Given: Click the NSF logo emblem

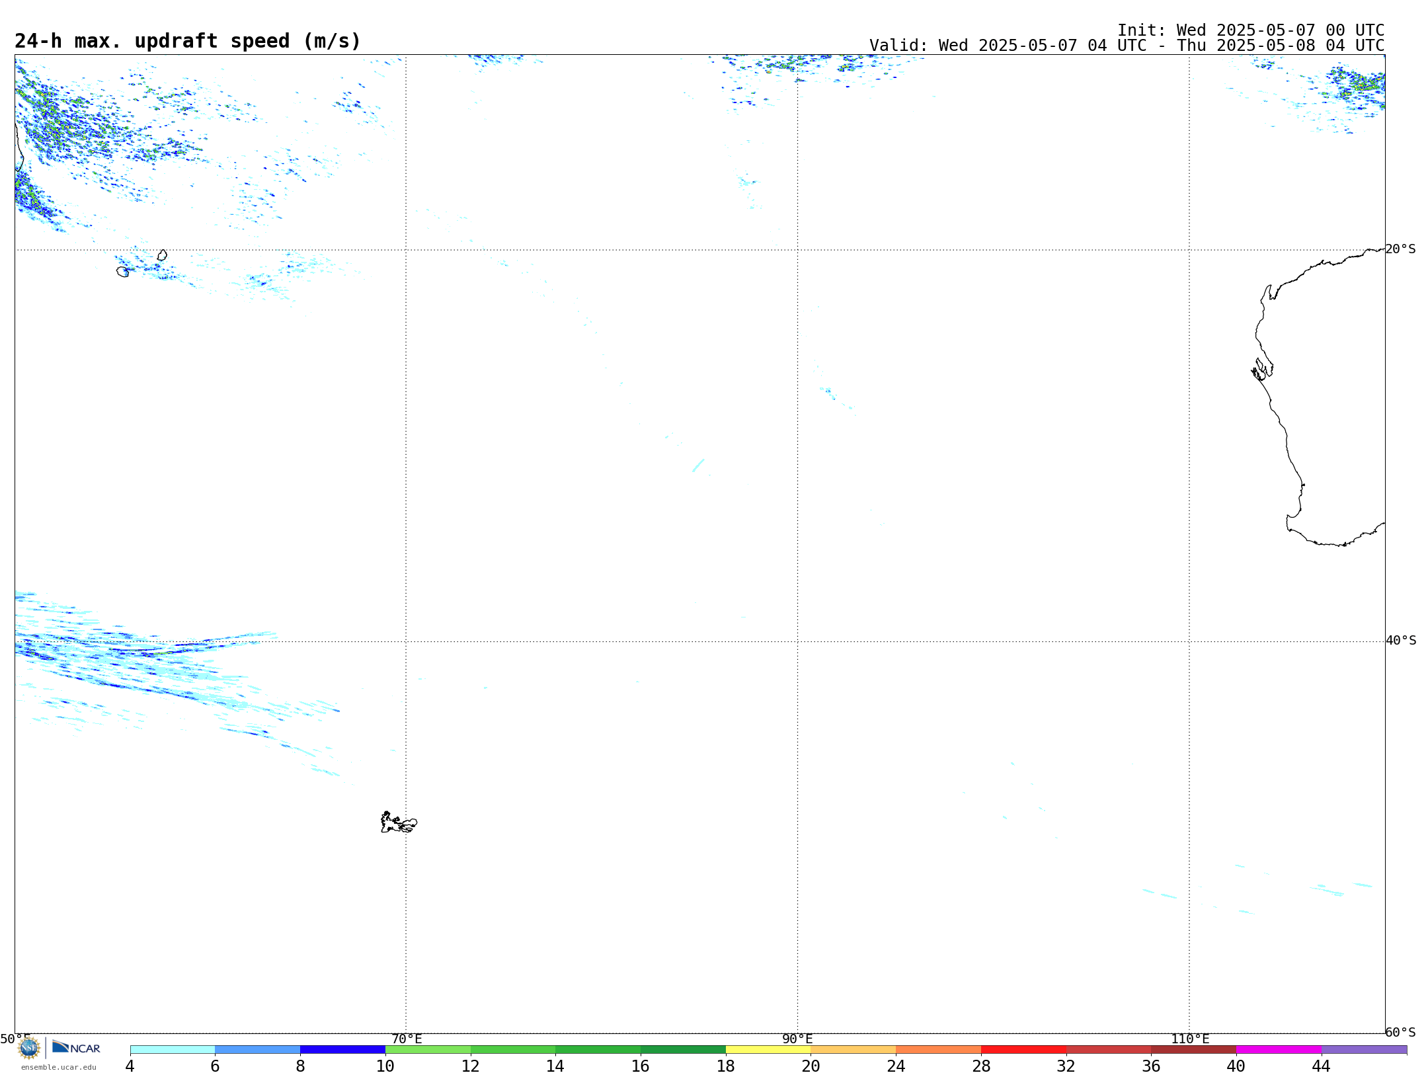Looking at the screenshot, I should coord(29,1047).
